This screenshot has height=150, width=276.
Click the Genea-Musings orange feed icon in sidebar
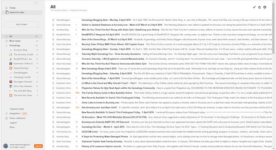(x=10, y=68)
